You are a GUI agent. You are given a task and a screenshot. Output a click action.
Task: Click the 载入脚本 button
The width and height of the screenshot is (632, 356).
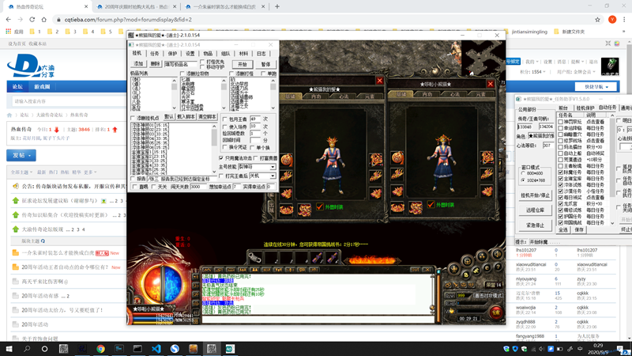coord(186,116)
